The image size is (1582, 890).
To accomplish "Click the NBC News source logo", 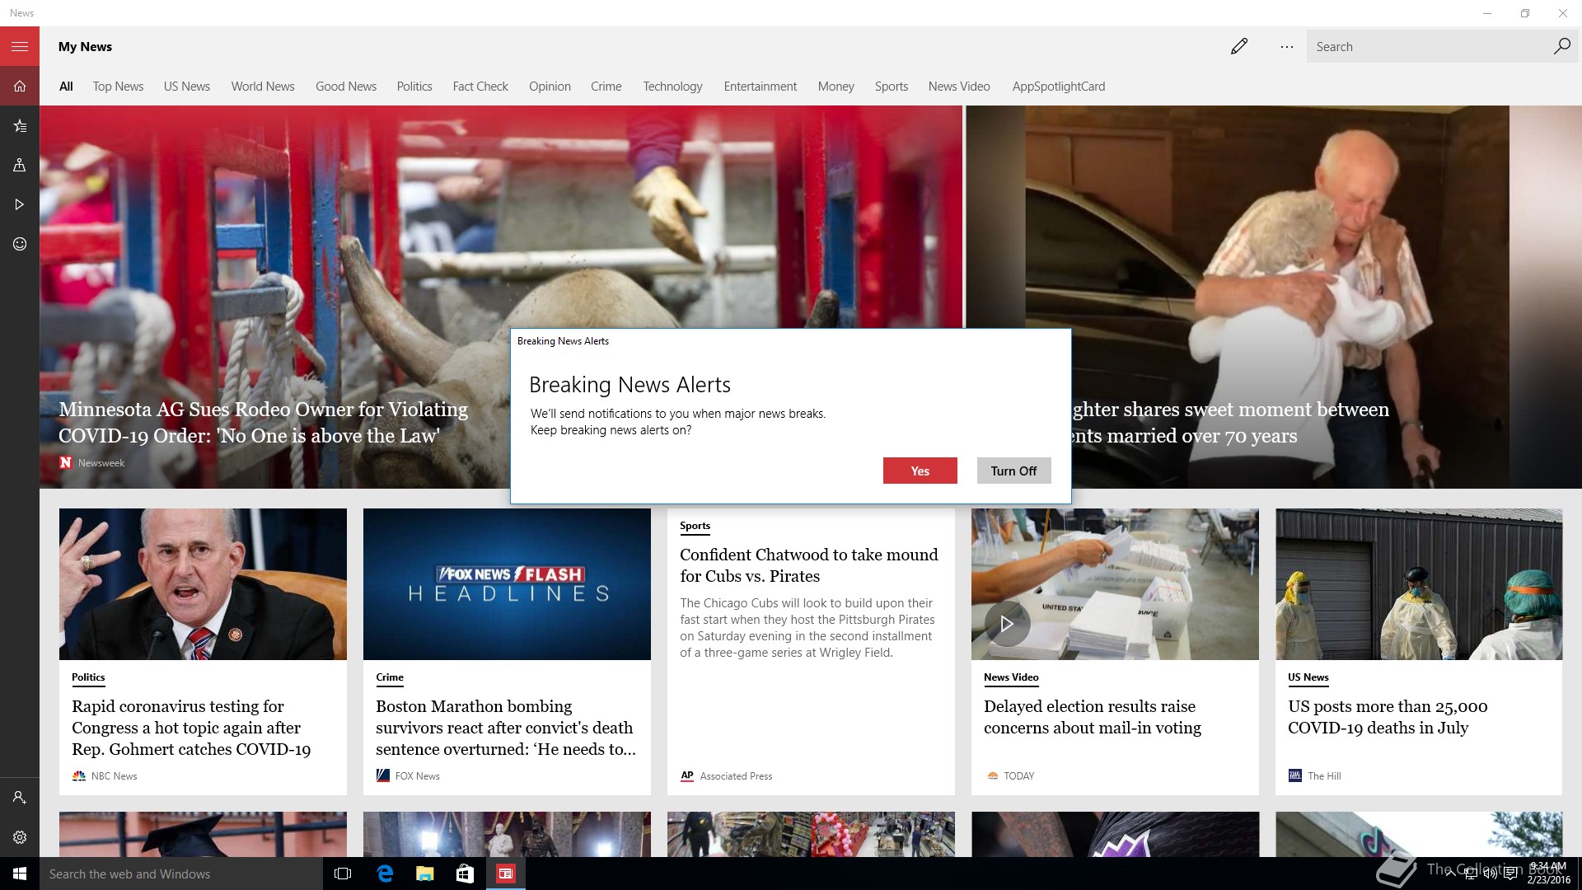I will tap(79, 775).
